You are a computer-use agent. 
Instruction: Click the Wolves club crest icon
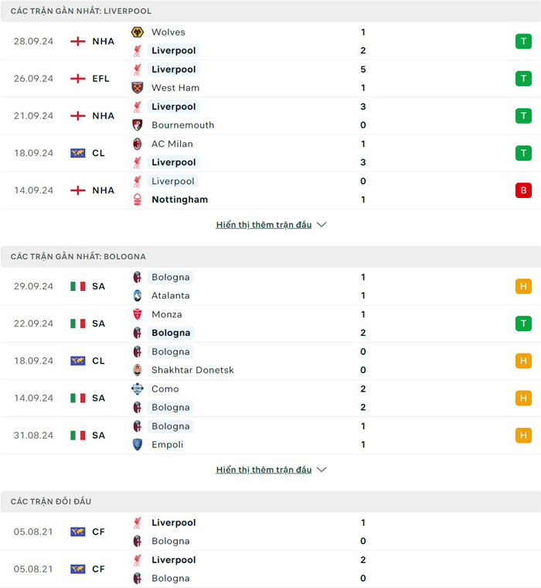pyautogui.click(x=138, y=32)
